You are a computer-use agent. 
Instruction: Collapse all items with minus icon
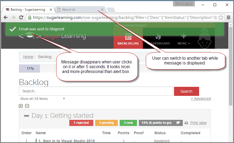pyautogui.click(x=27, y=106)
